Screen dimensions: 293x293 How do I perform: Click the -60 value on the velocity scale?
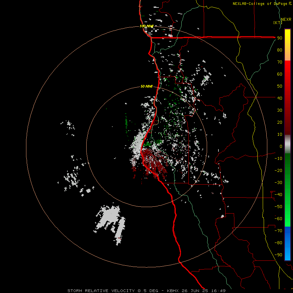coord(278,219)
